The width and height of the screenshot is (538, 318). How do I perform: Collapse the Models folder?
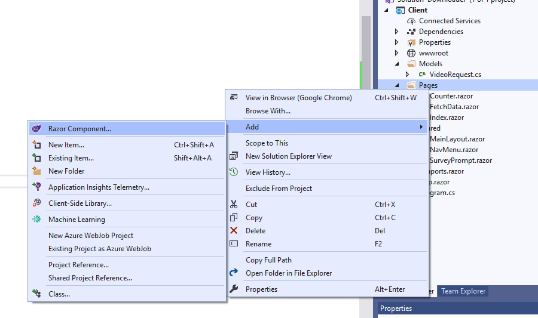[398, 64]
